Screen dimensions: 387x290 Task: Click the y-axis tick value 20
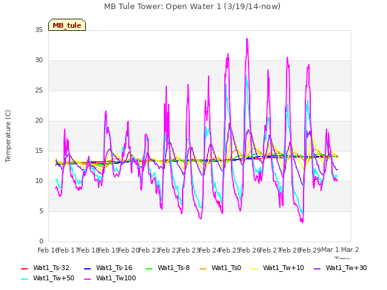point(39,121)
